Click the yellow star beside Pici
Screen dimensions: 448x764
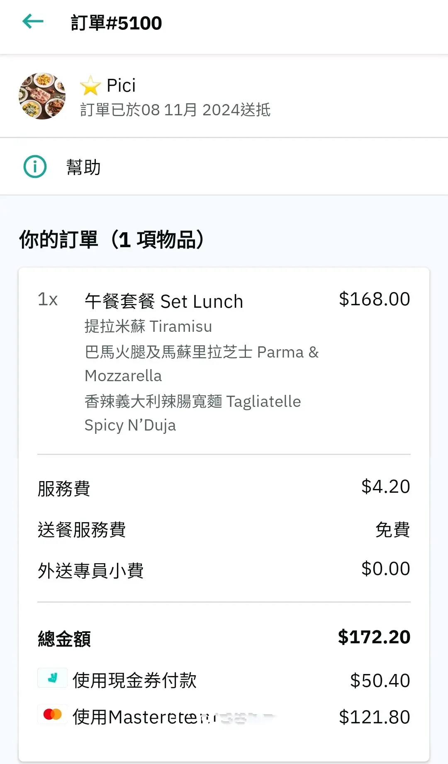(90, 86)
